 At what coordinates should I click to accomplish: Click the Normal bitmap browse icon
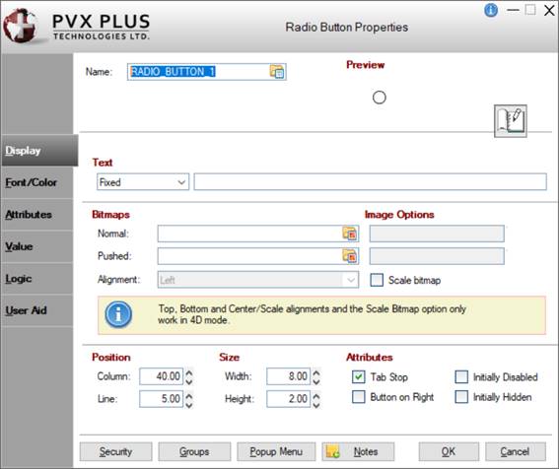[x=350, y=234]
